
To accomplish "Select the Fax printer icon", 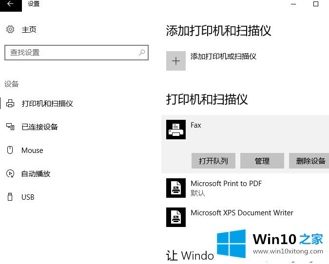I will coord(176,130).
